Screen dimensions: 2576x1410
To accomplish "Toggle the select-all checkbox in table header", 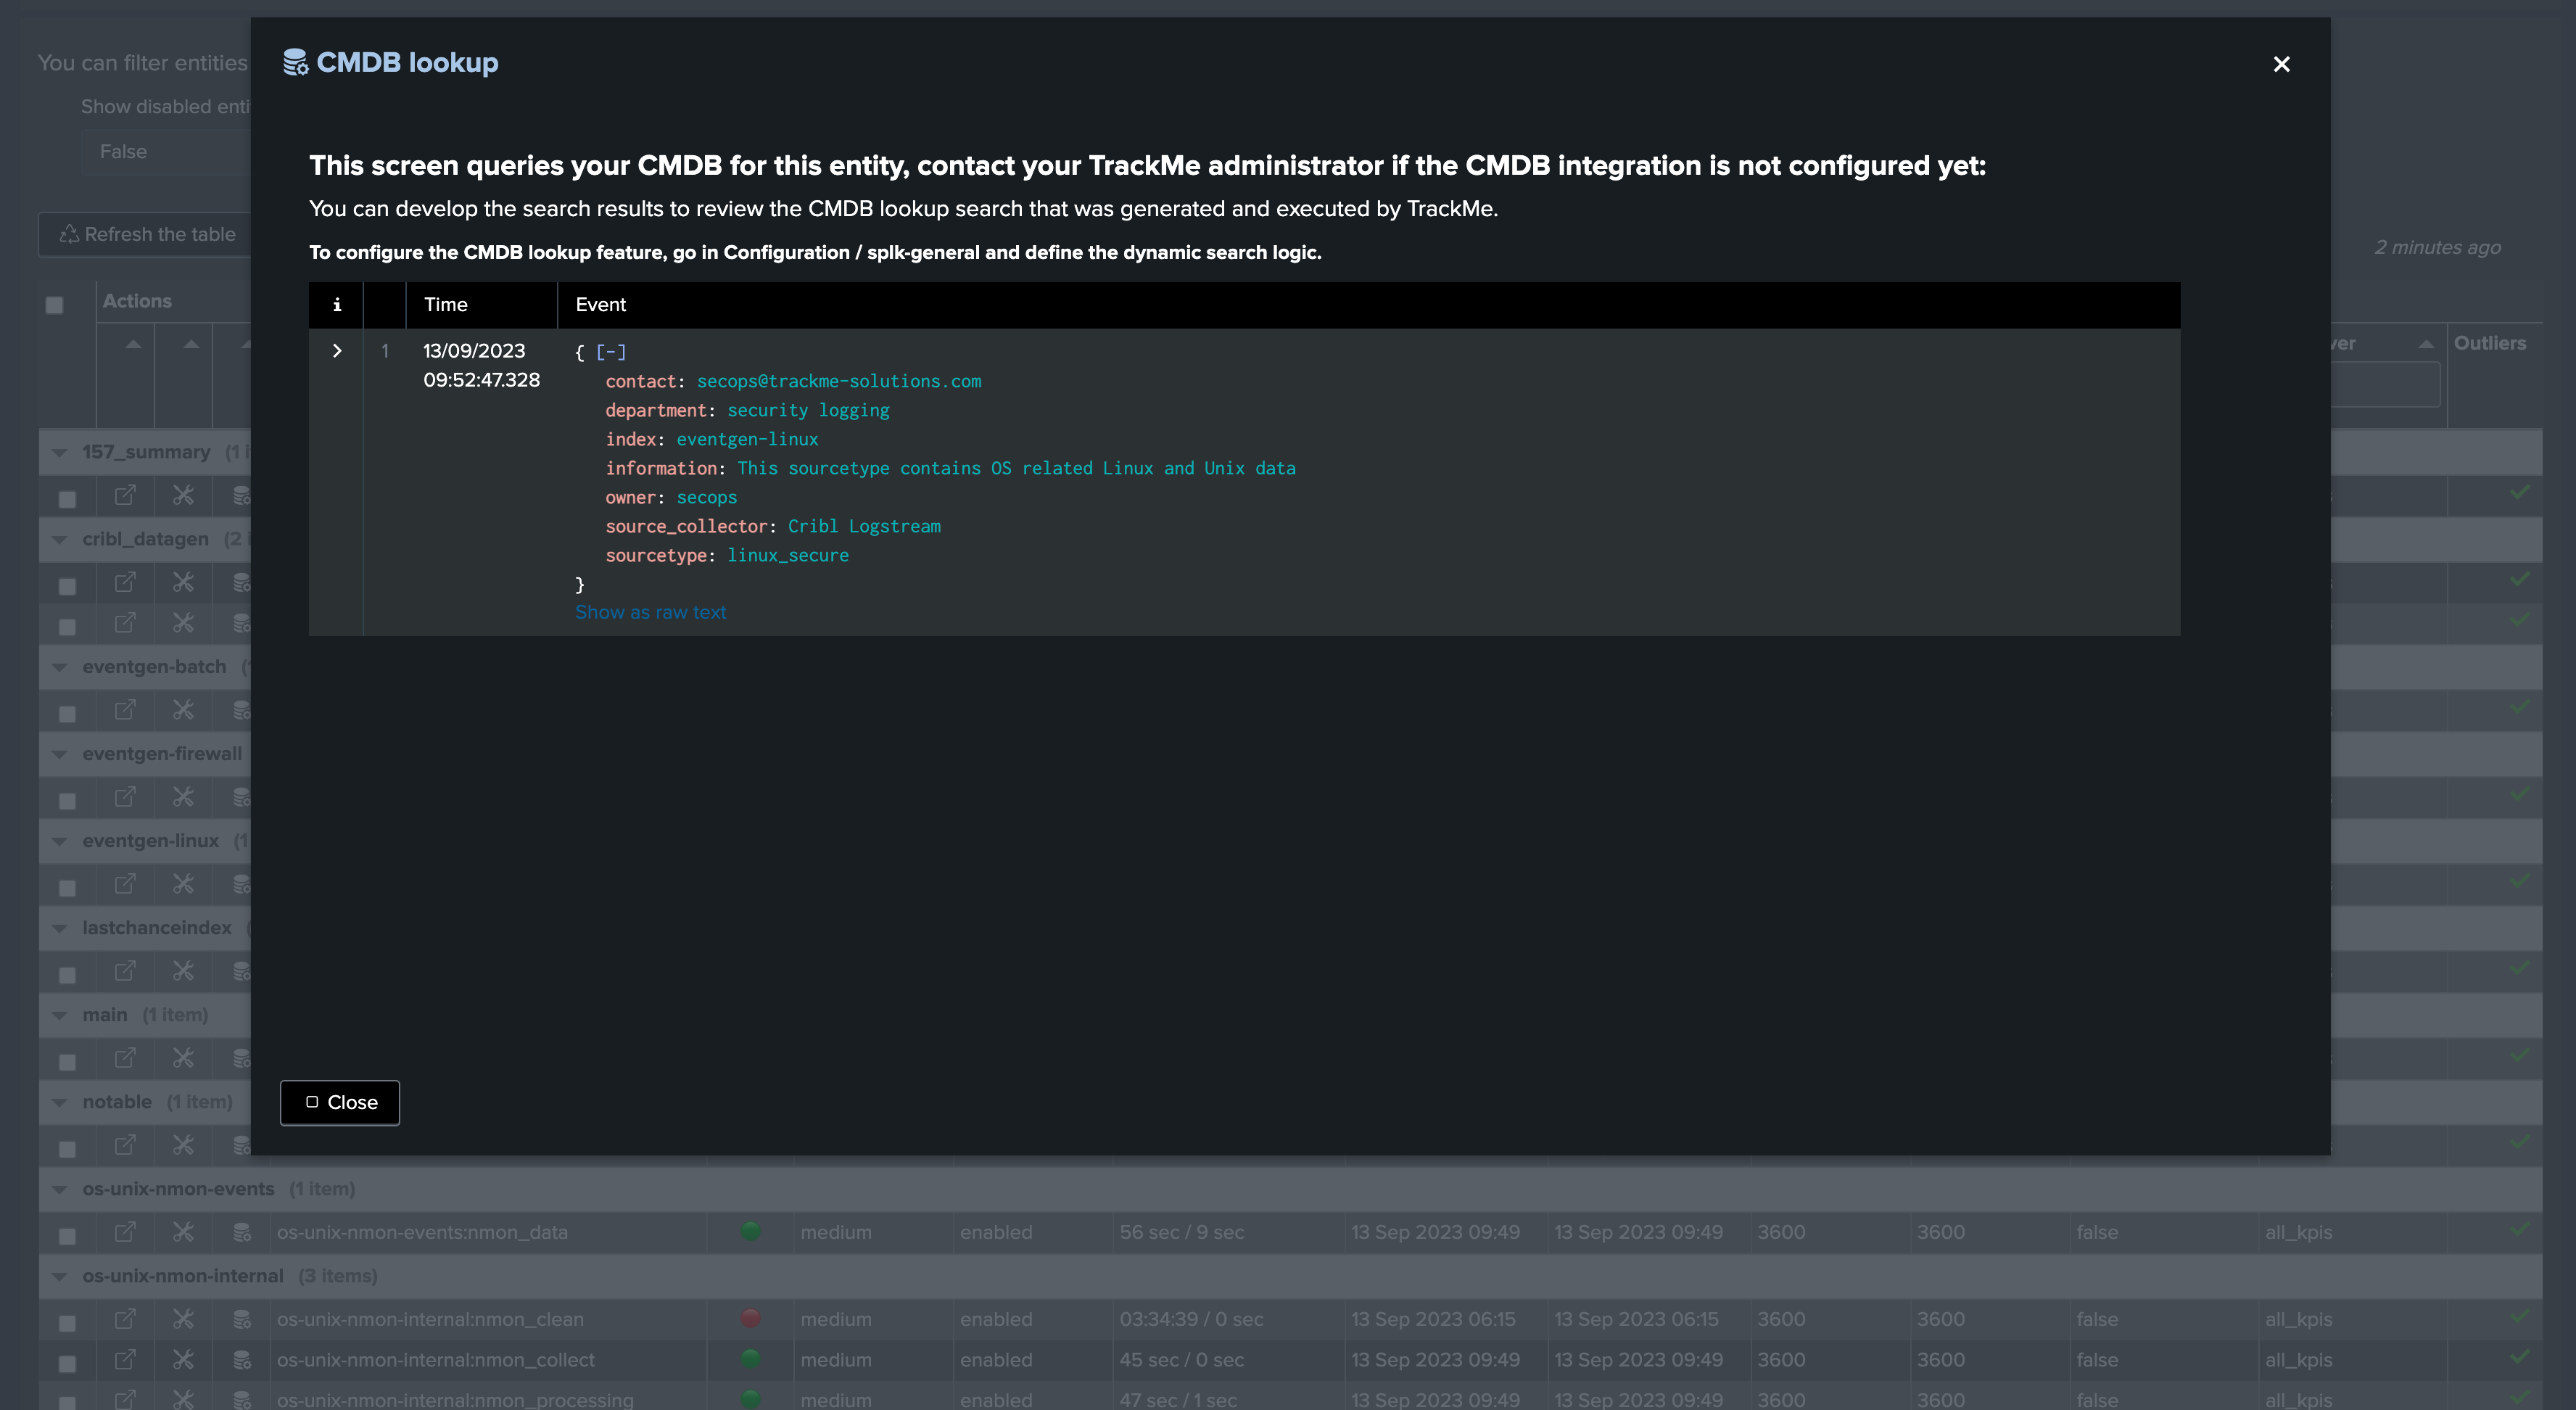I will (55, 305).
